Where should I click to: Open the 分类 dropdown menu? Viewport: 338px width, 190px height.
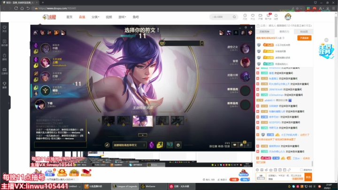(95, 17)
